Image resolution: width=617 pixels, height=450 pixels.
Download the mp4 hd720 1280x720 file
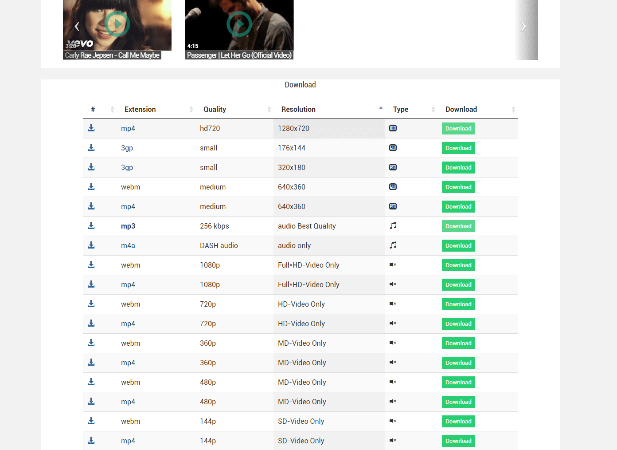tap(458, 129)
